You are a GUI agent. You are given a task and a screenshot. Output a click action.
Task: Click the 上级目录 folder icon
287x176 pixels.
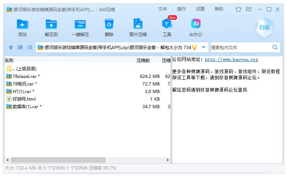9,69
